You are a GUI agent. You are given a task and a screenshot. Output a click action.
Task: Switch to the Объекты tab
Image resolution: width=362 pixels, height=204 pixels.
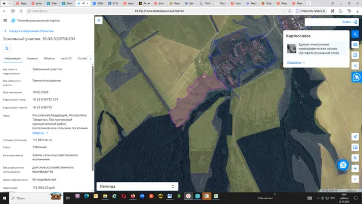(49, 58)
